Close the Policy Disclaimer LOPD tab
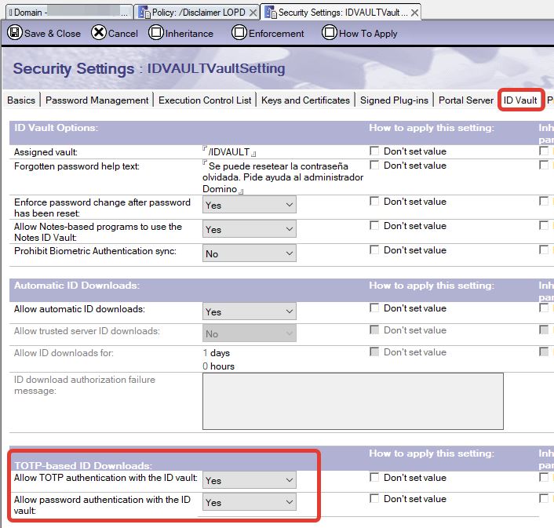This screenshot has height=528, width=554. click(252, 13)
